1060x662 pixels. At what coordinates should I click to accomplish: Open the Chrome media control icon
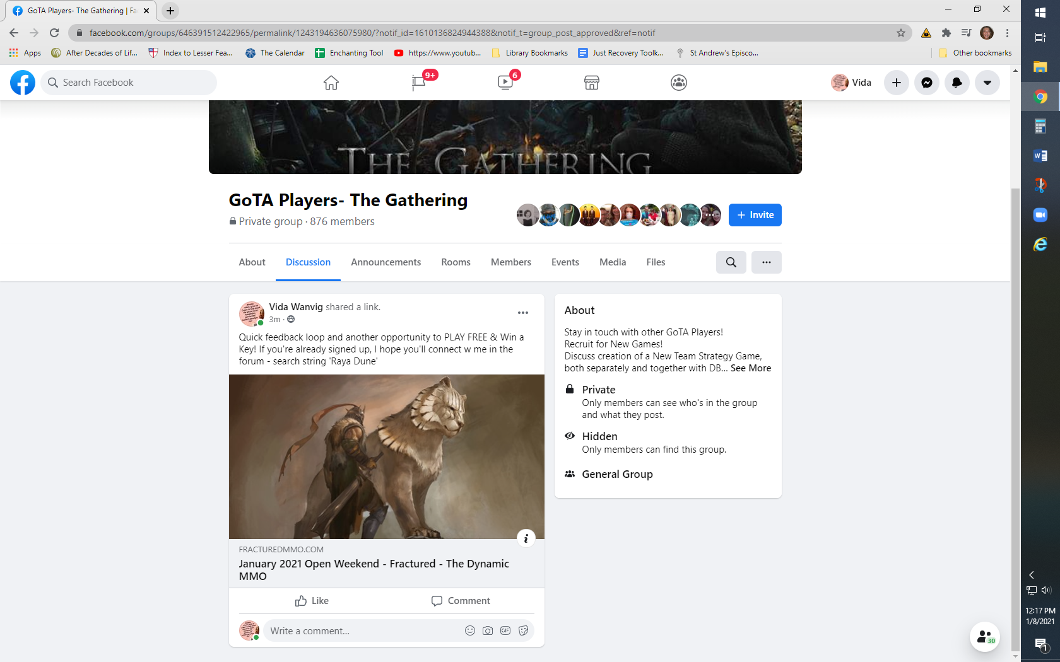pos(966,33)
